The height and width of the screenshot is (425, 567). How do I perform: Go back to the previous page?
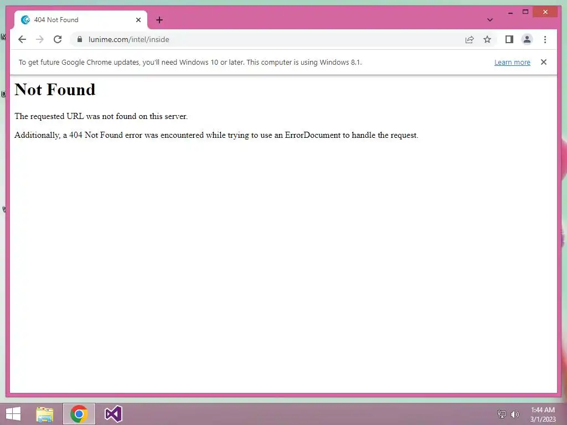[22, 39]
